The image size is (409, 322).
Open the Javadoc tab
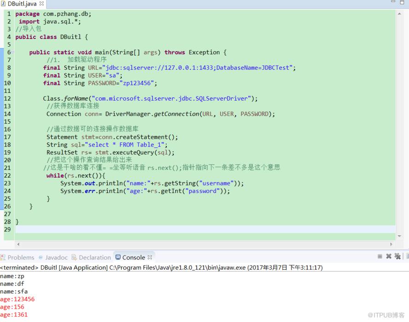(53, 258)
